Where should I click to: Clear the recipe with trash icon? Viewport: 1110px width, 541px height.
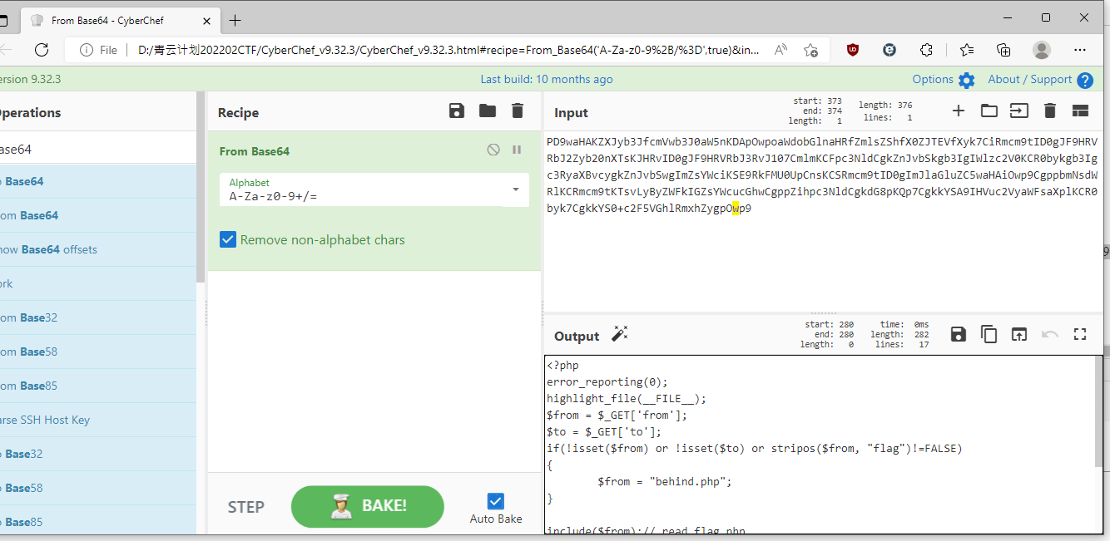[518, 111]
